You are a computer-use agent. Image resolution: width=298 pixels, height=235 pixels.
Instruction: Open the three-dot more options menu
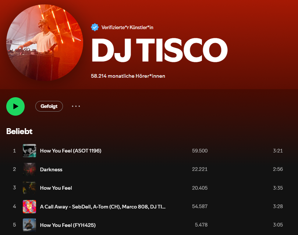click(76, 106)
